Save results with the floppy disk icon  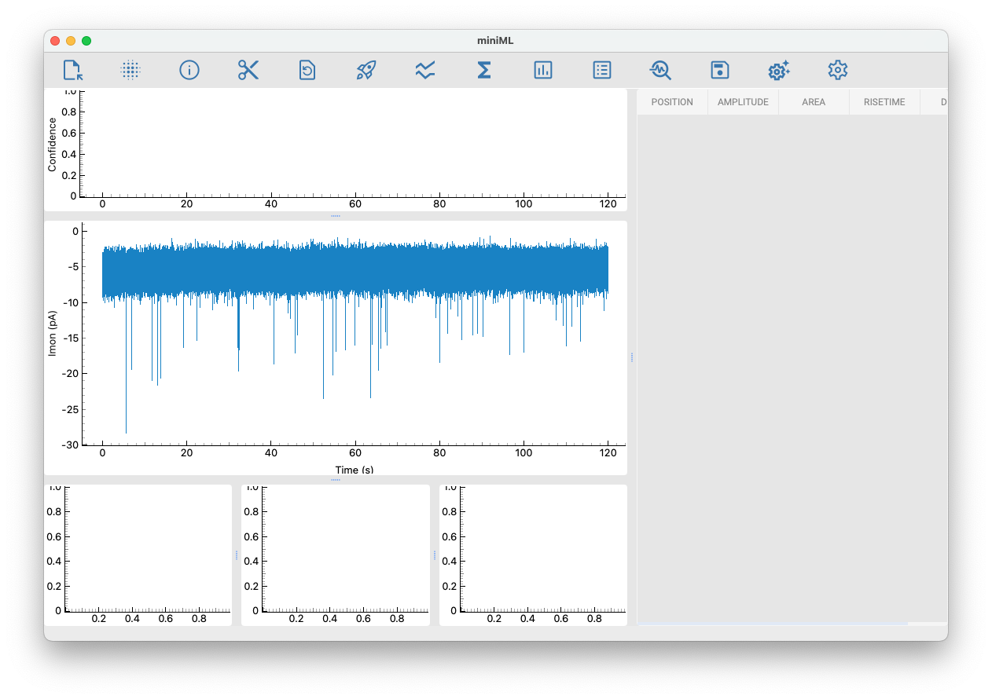click(x=720, y=70)
